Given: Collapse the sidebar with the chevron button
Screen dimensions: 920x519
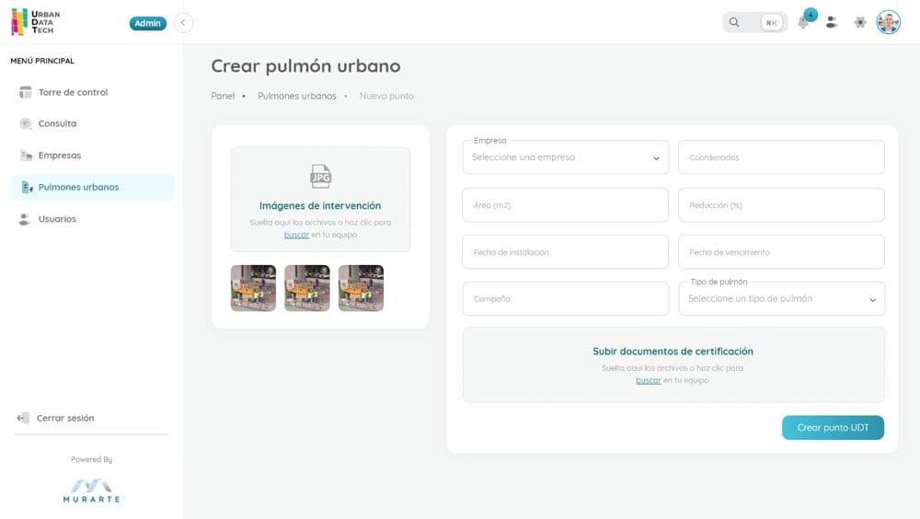Looking at the screenshot, I should [184, 23].
